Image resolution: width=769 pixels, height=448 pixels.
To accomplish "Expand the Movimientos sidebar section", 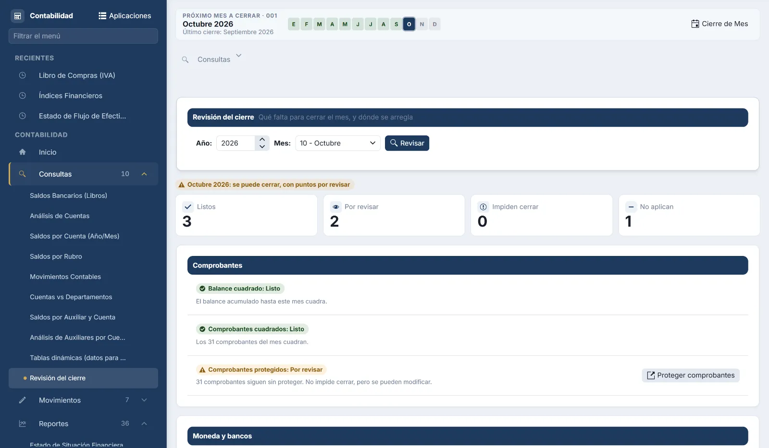I will point(144,400).
